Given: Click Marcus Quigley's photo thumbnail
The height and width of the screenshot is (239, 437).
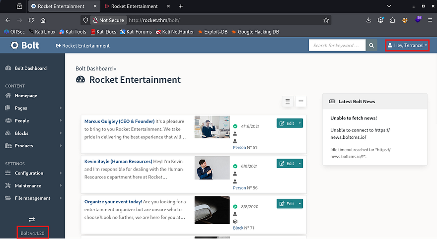Looking at the screenshot, I should pyautogui.click(x=212, y=127).
